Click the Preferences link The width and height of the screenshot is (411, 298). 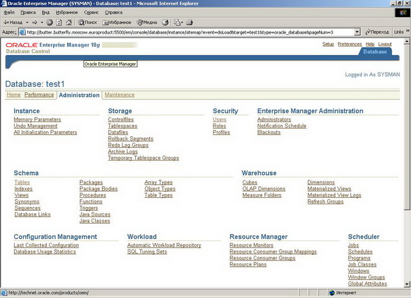[x=350, y=44]
